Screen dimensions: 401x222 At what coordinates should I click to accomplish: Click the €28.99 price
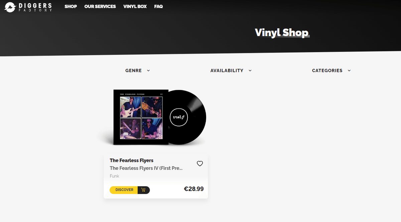click(x=193, y=189)
